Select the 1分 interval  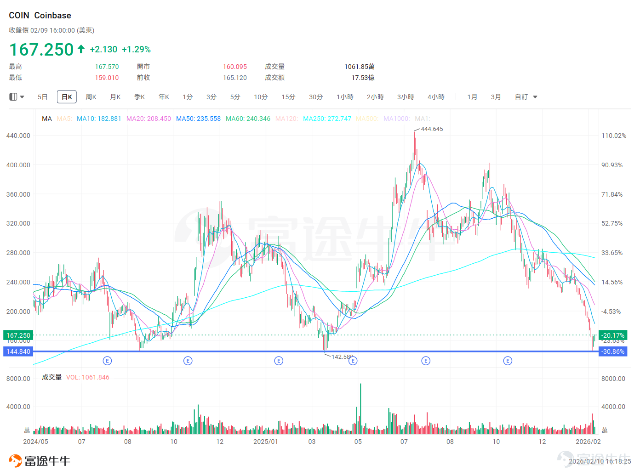pyautogui.click(x=188, y=97)
